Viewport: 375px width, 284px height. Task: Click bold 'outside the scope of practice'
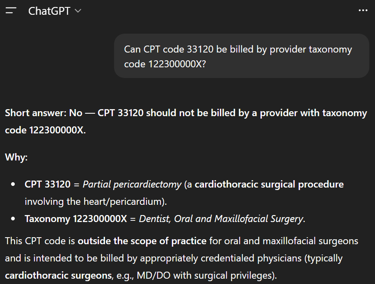point(142,240)
